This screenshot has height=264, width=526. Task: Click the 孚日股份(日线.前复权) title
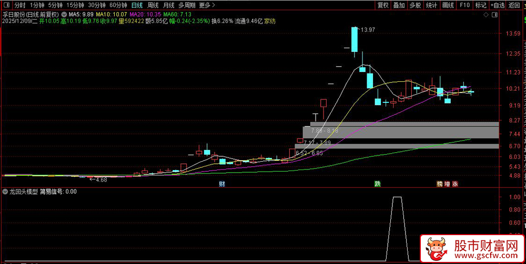(31, 15)
